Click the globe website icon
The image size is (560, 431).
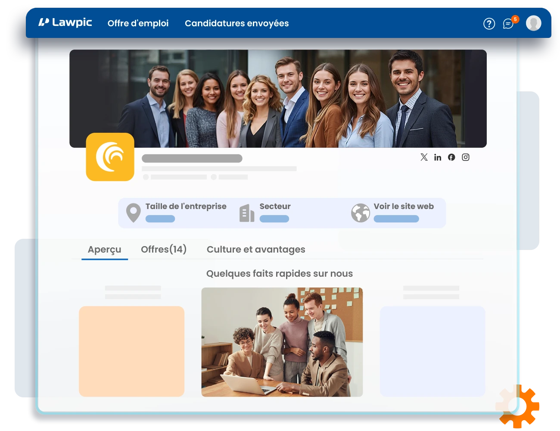pyautogui.click(x=361, y=213)
